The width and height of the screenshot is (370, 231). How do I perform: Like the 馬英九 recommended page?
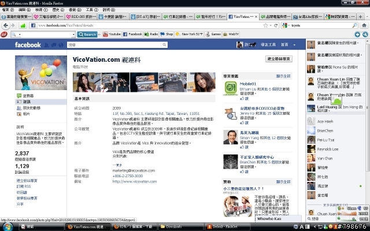244,147
